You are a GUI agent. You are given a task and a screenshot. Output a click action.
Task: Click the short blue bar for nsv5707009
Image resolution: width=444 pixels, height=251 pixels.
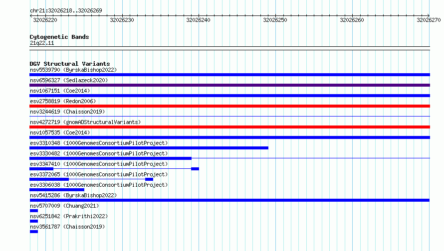pos(34,211)
